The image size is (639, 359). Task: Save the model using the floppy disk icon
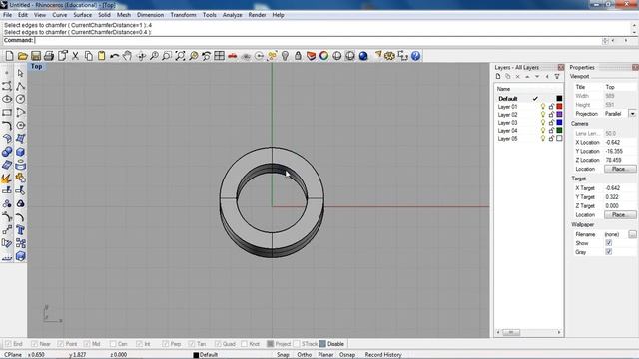coord(36,56)
